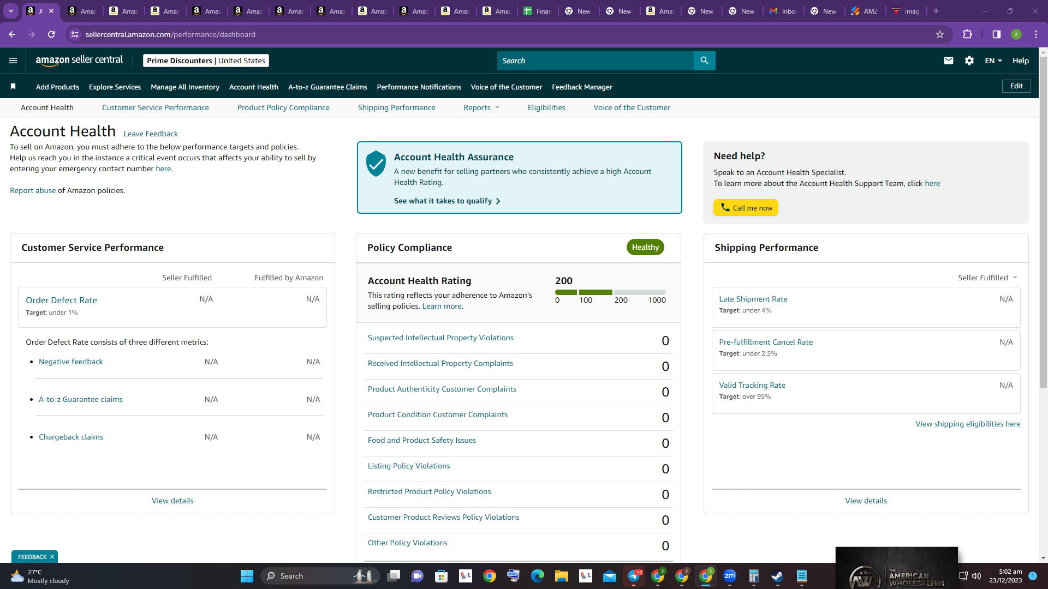Open Telegram from the taskbar
Screen dimensions: 1048x589
tap(634, 576)
